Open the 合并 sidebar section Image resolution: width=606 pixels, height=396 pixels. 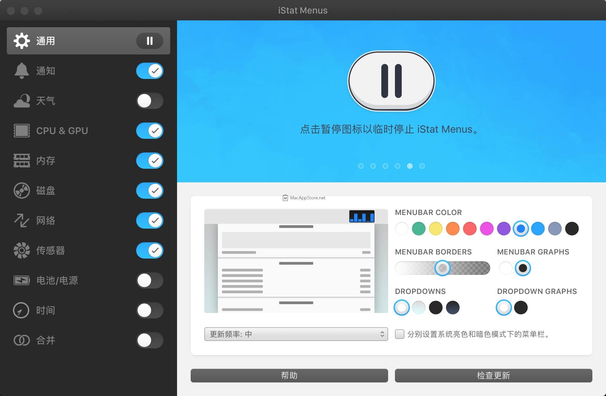pos(46,340)
